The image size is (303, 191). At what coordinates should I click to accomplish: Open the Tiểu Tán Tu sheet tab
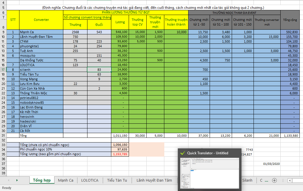pos(117,180)
